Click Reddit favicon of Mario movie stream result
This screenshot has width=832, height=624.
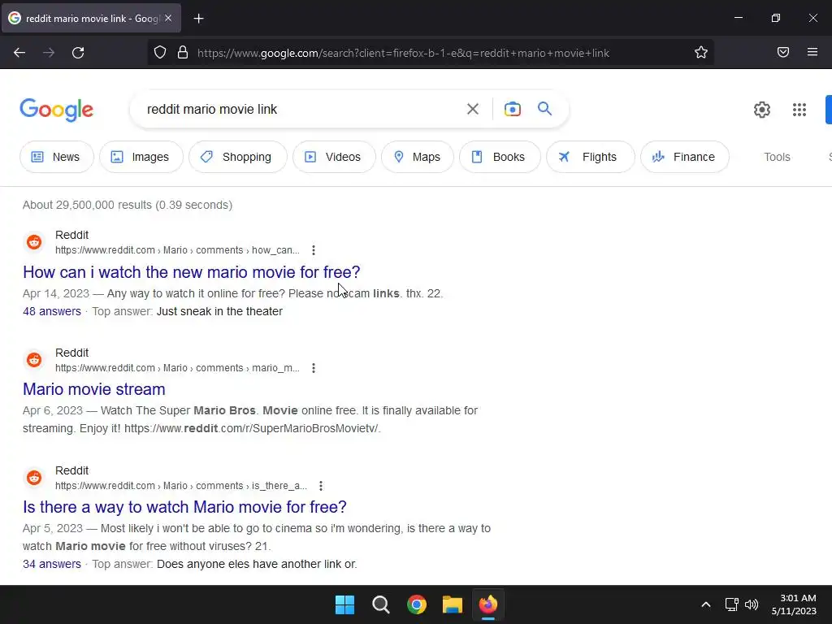pos(34,360)
